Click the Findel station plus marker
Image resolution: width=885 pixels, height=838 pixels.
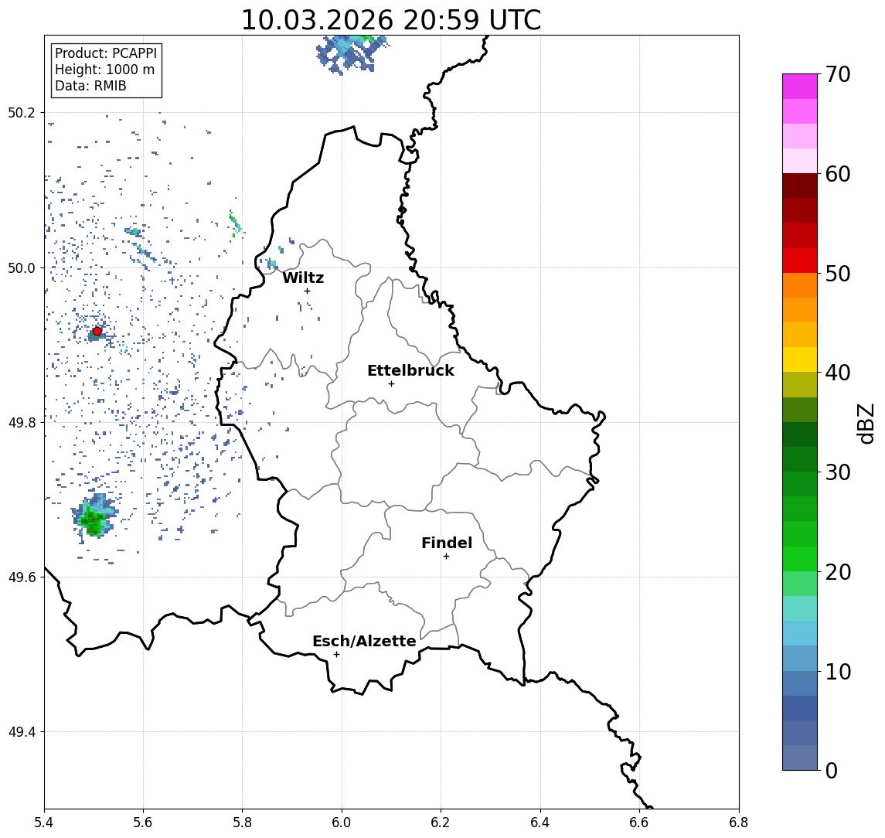point(446,556)
